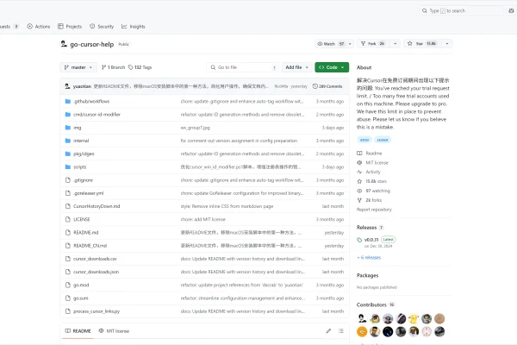Open the master branch dropdown

tap(78, 67)
